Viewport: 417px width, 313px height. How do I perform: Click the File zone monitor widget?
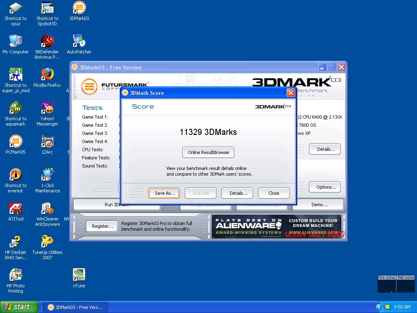(x=386, y=284)
